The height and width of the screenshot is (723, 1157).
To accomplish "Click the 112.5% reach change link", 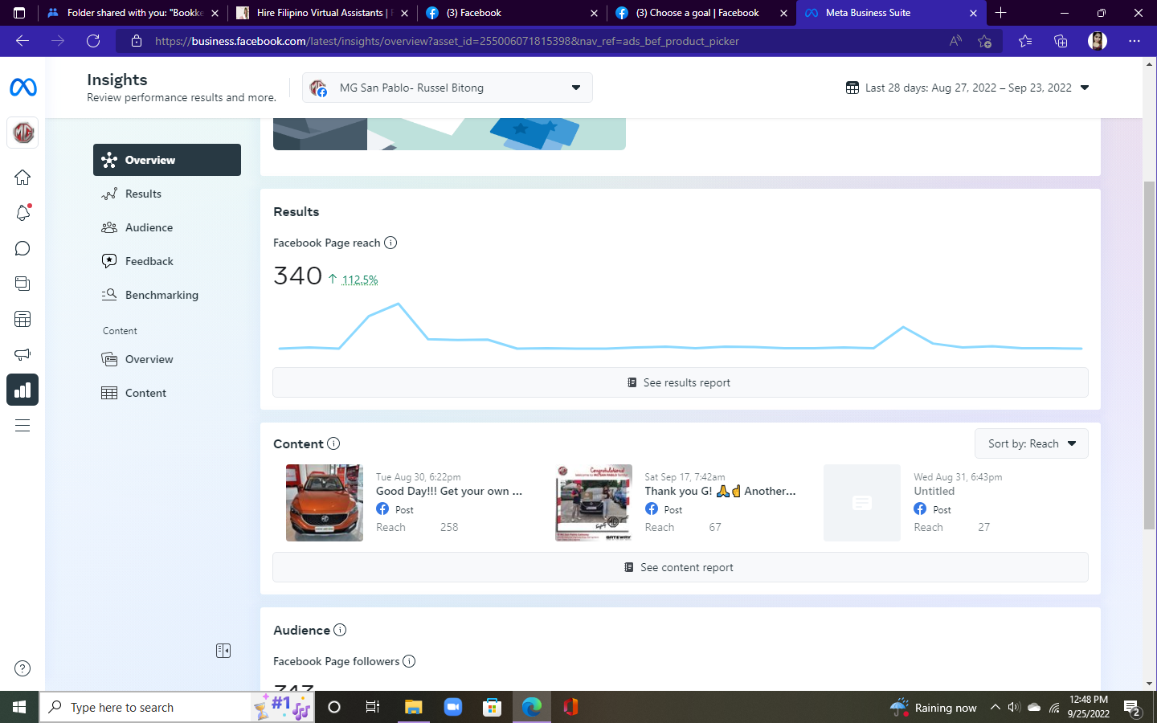I will [x=360, y=280].
